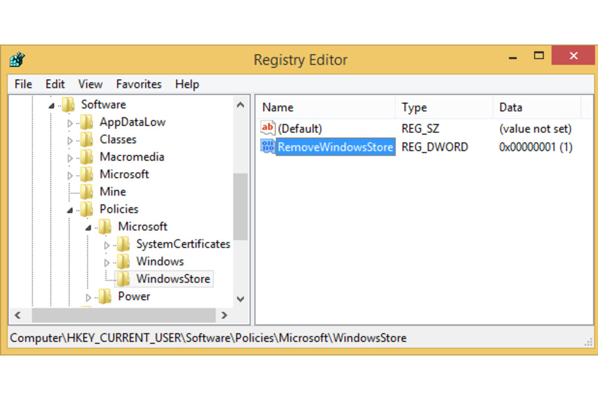Click the WindowsStore folder icon

[x=124, y=279]
